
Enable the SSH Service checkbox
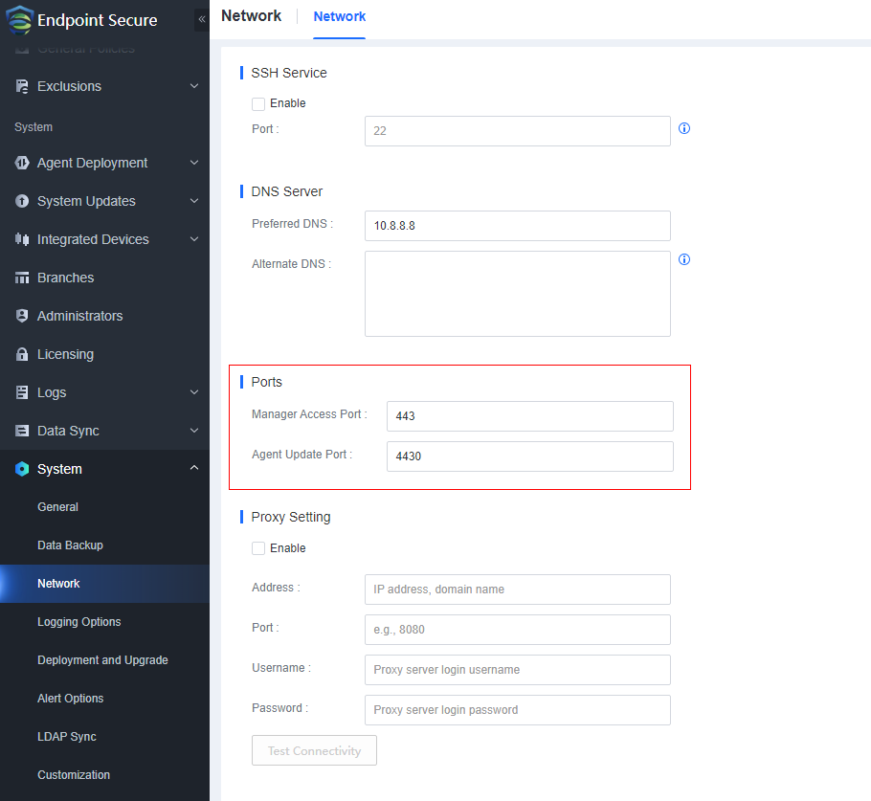point(258,103)
